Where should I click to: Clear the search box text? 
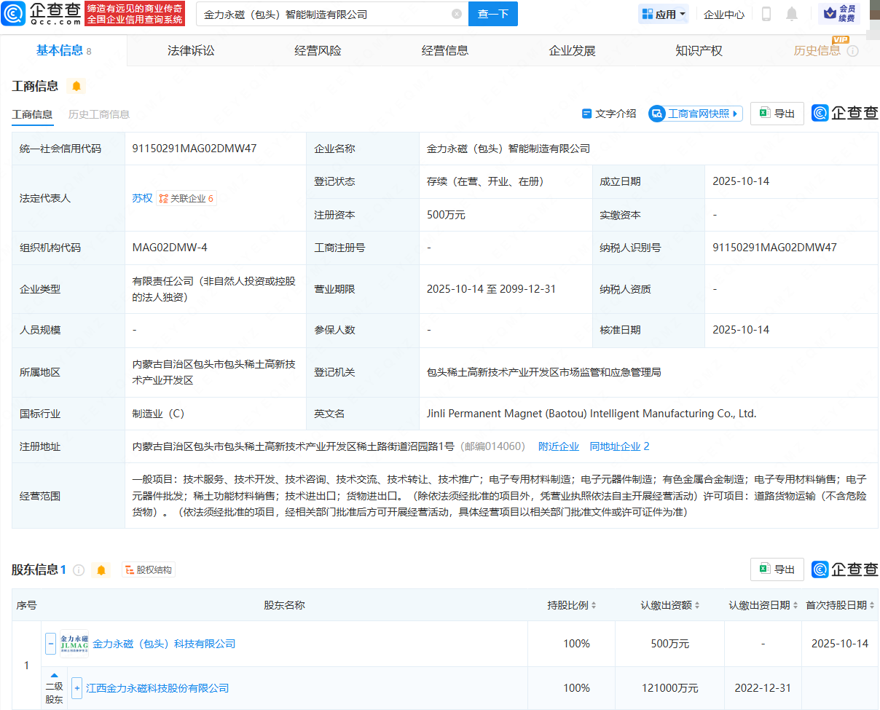pyautogui.click(x=457, y=14)
